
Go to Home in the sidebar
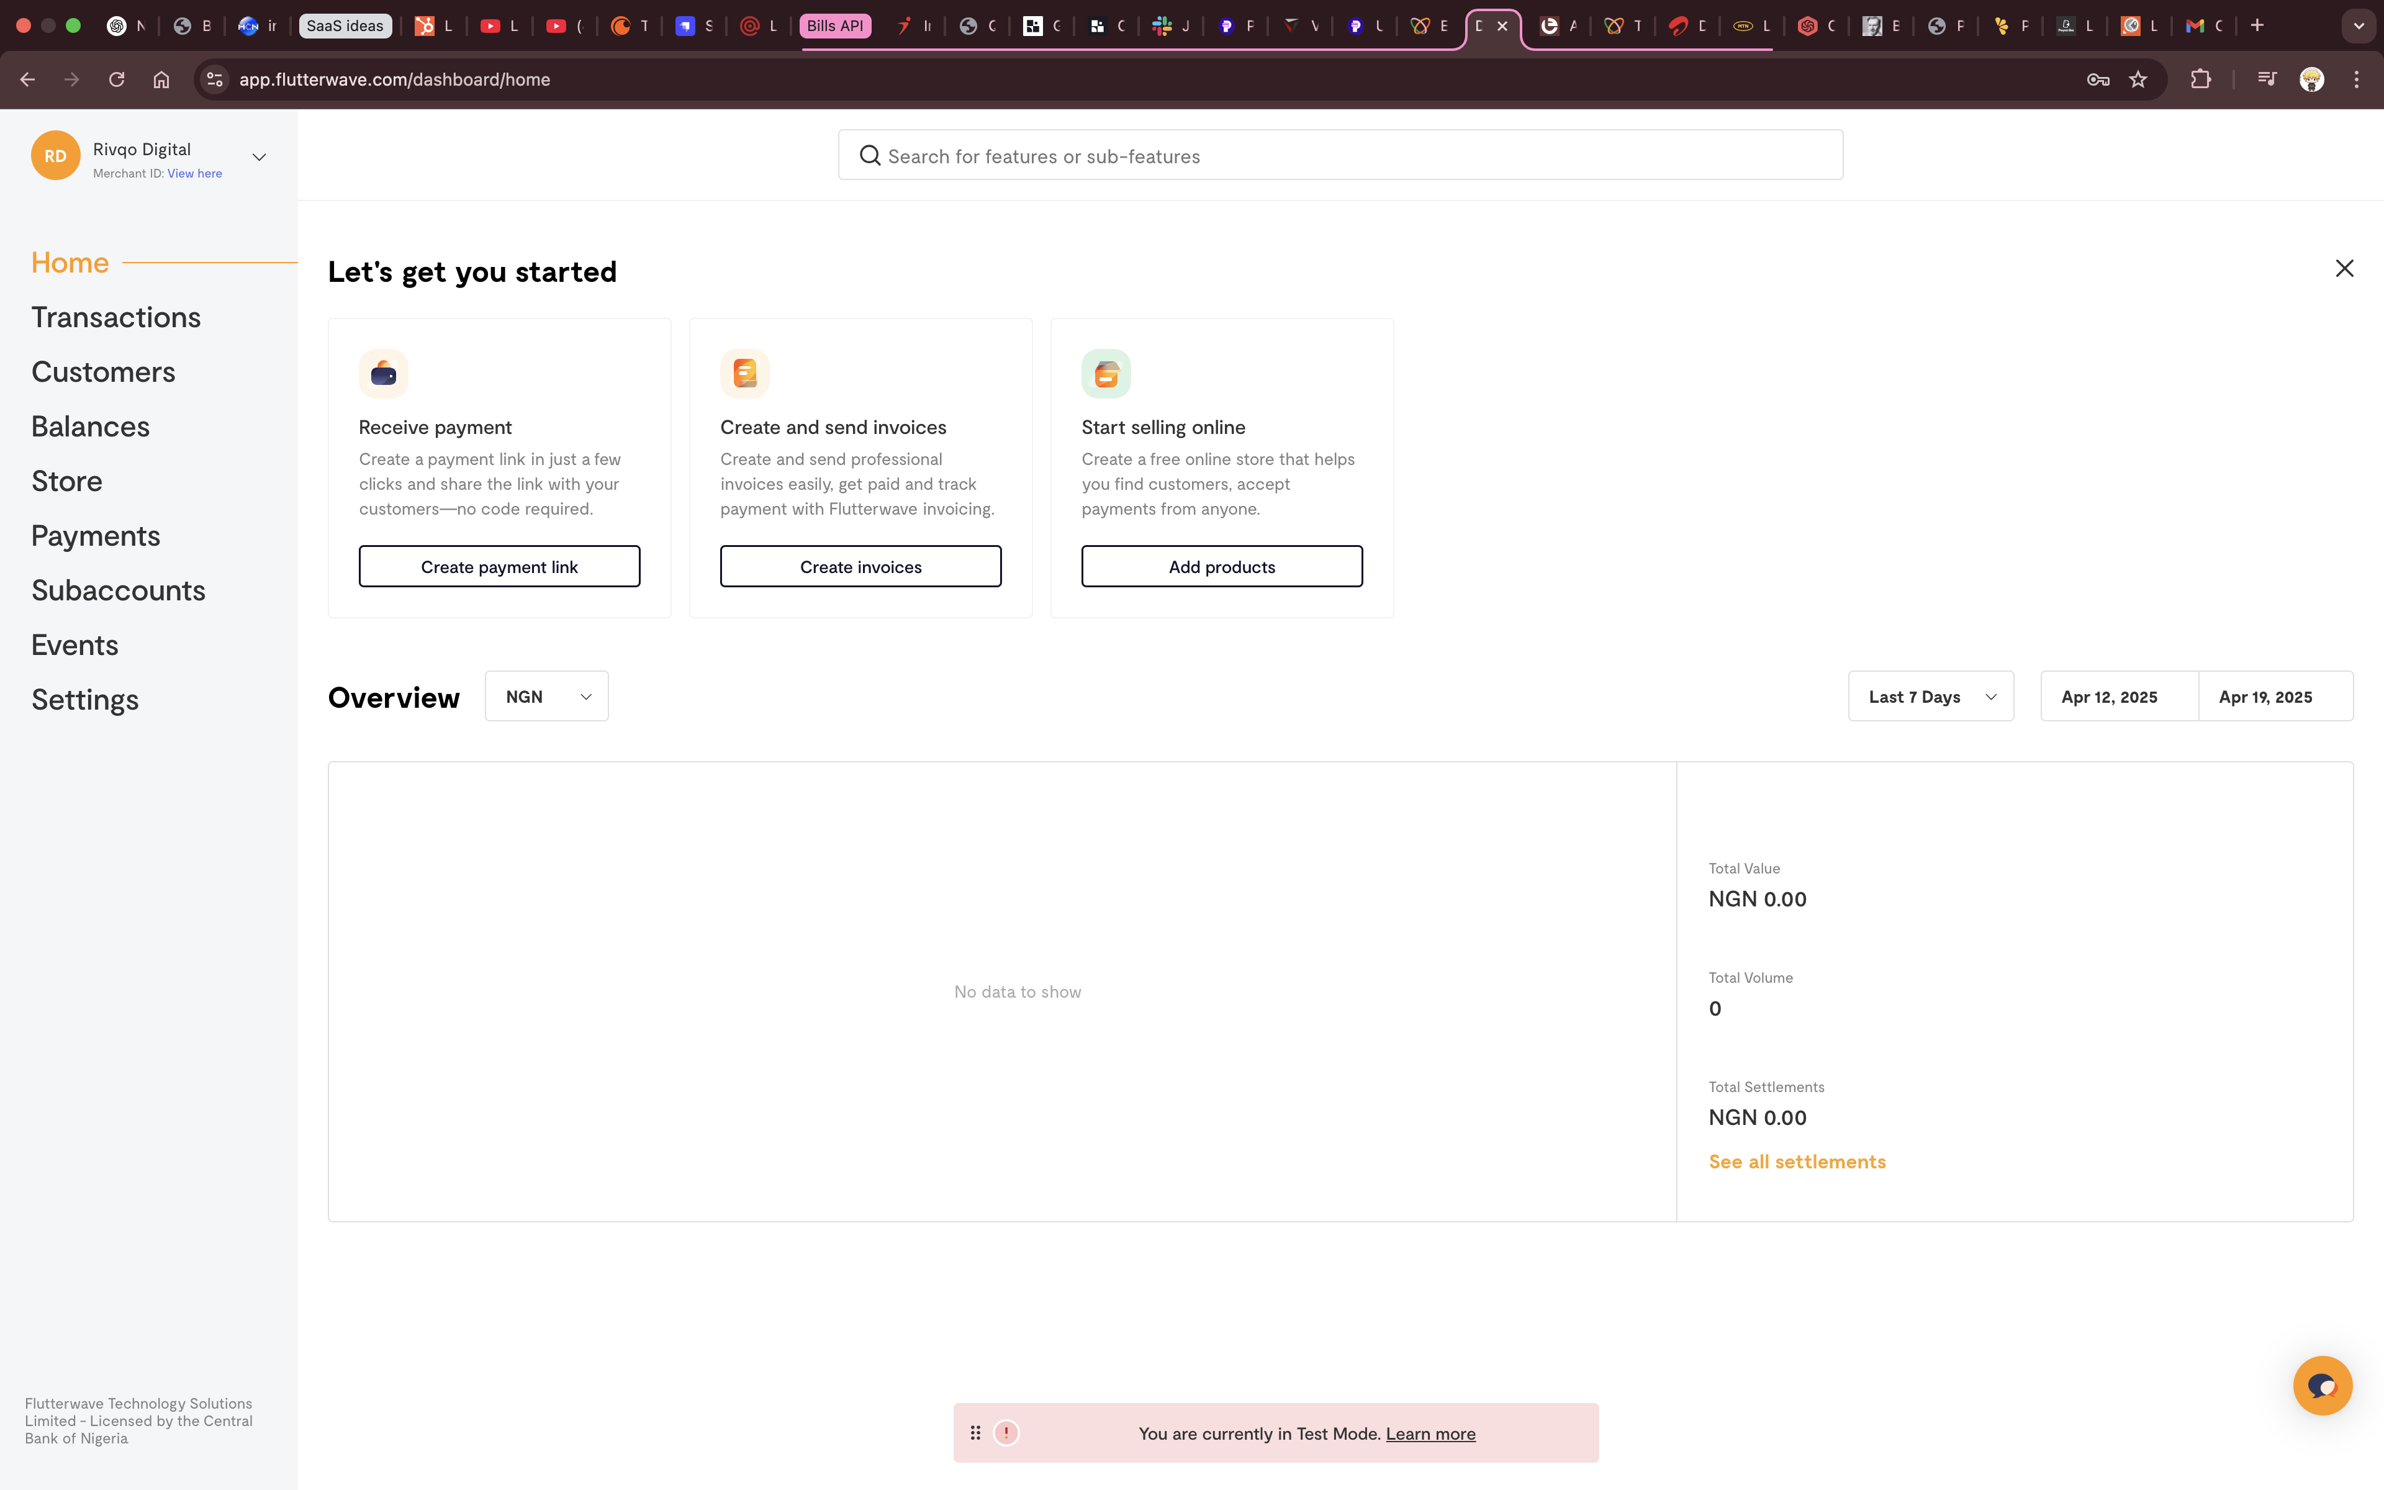[70, 263]
